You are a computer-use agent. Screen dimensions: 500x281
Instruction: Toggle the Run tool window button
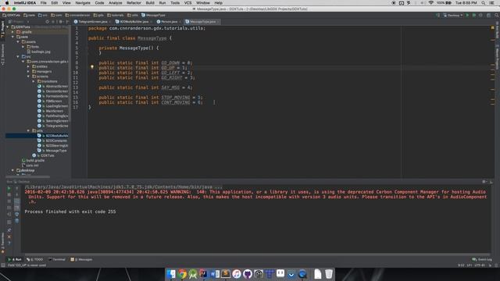(x=15, y=260)
